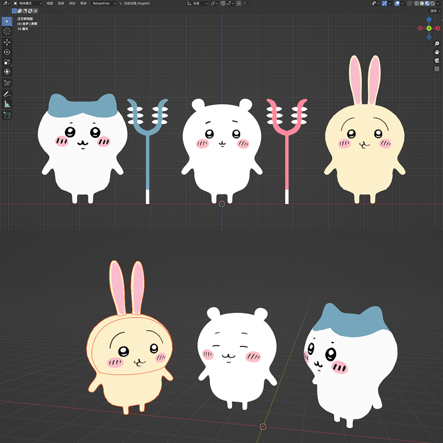Click the Ragdoll addon icon in the header
The height and width of the screenshot is (443, 443).
(120, 3)
